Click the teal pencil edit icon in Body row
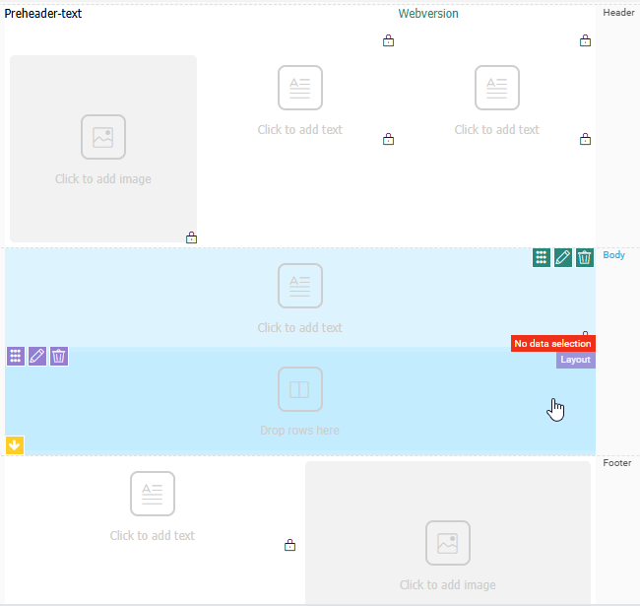640x606 pixels. pos(563,258)
